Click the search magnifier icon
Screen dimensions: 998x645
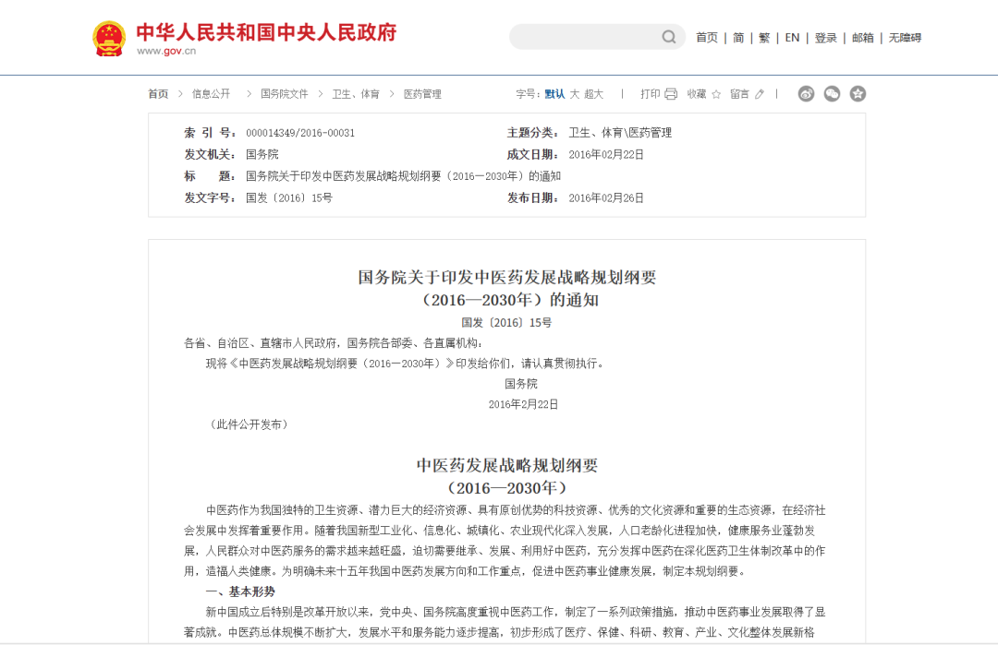[668, 37]
